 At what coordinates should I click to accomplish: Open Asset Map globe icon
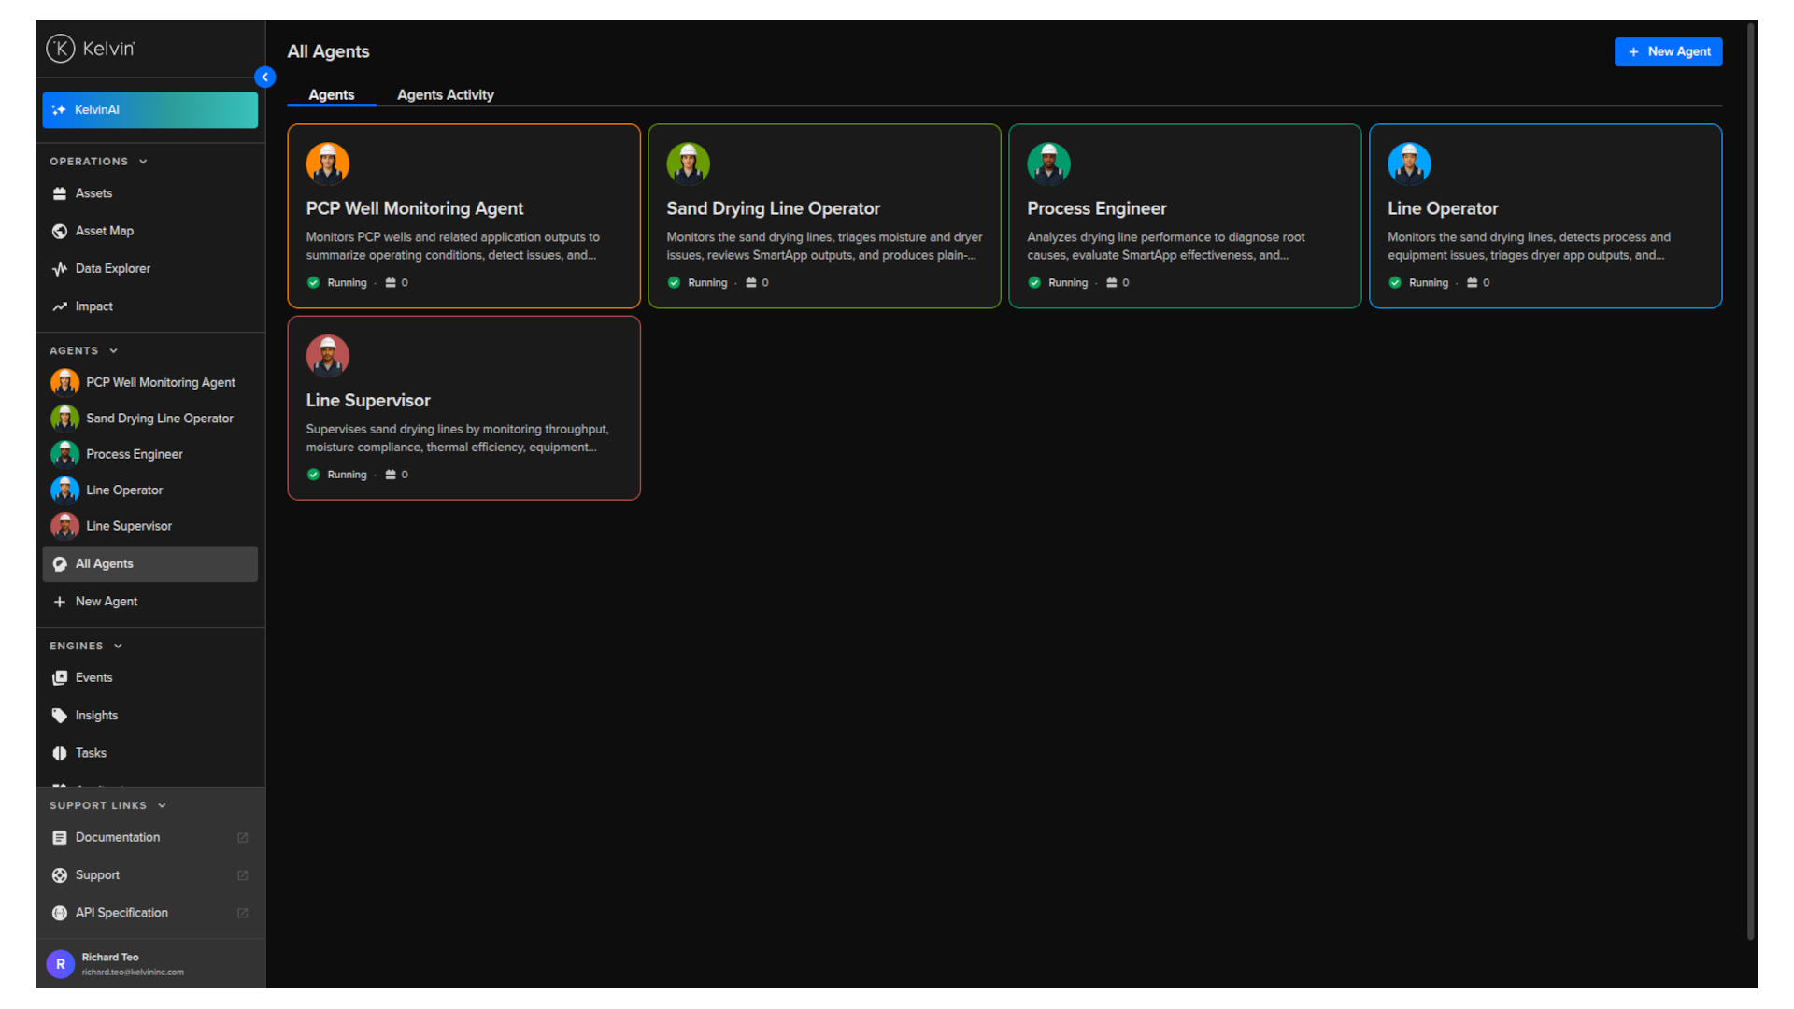click(x=60, y=231)
